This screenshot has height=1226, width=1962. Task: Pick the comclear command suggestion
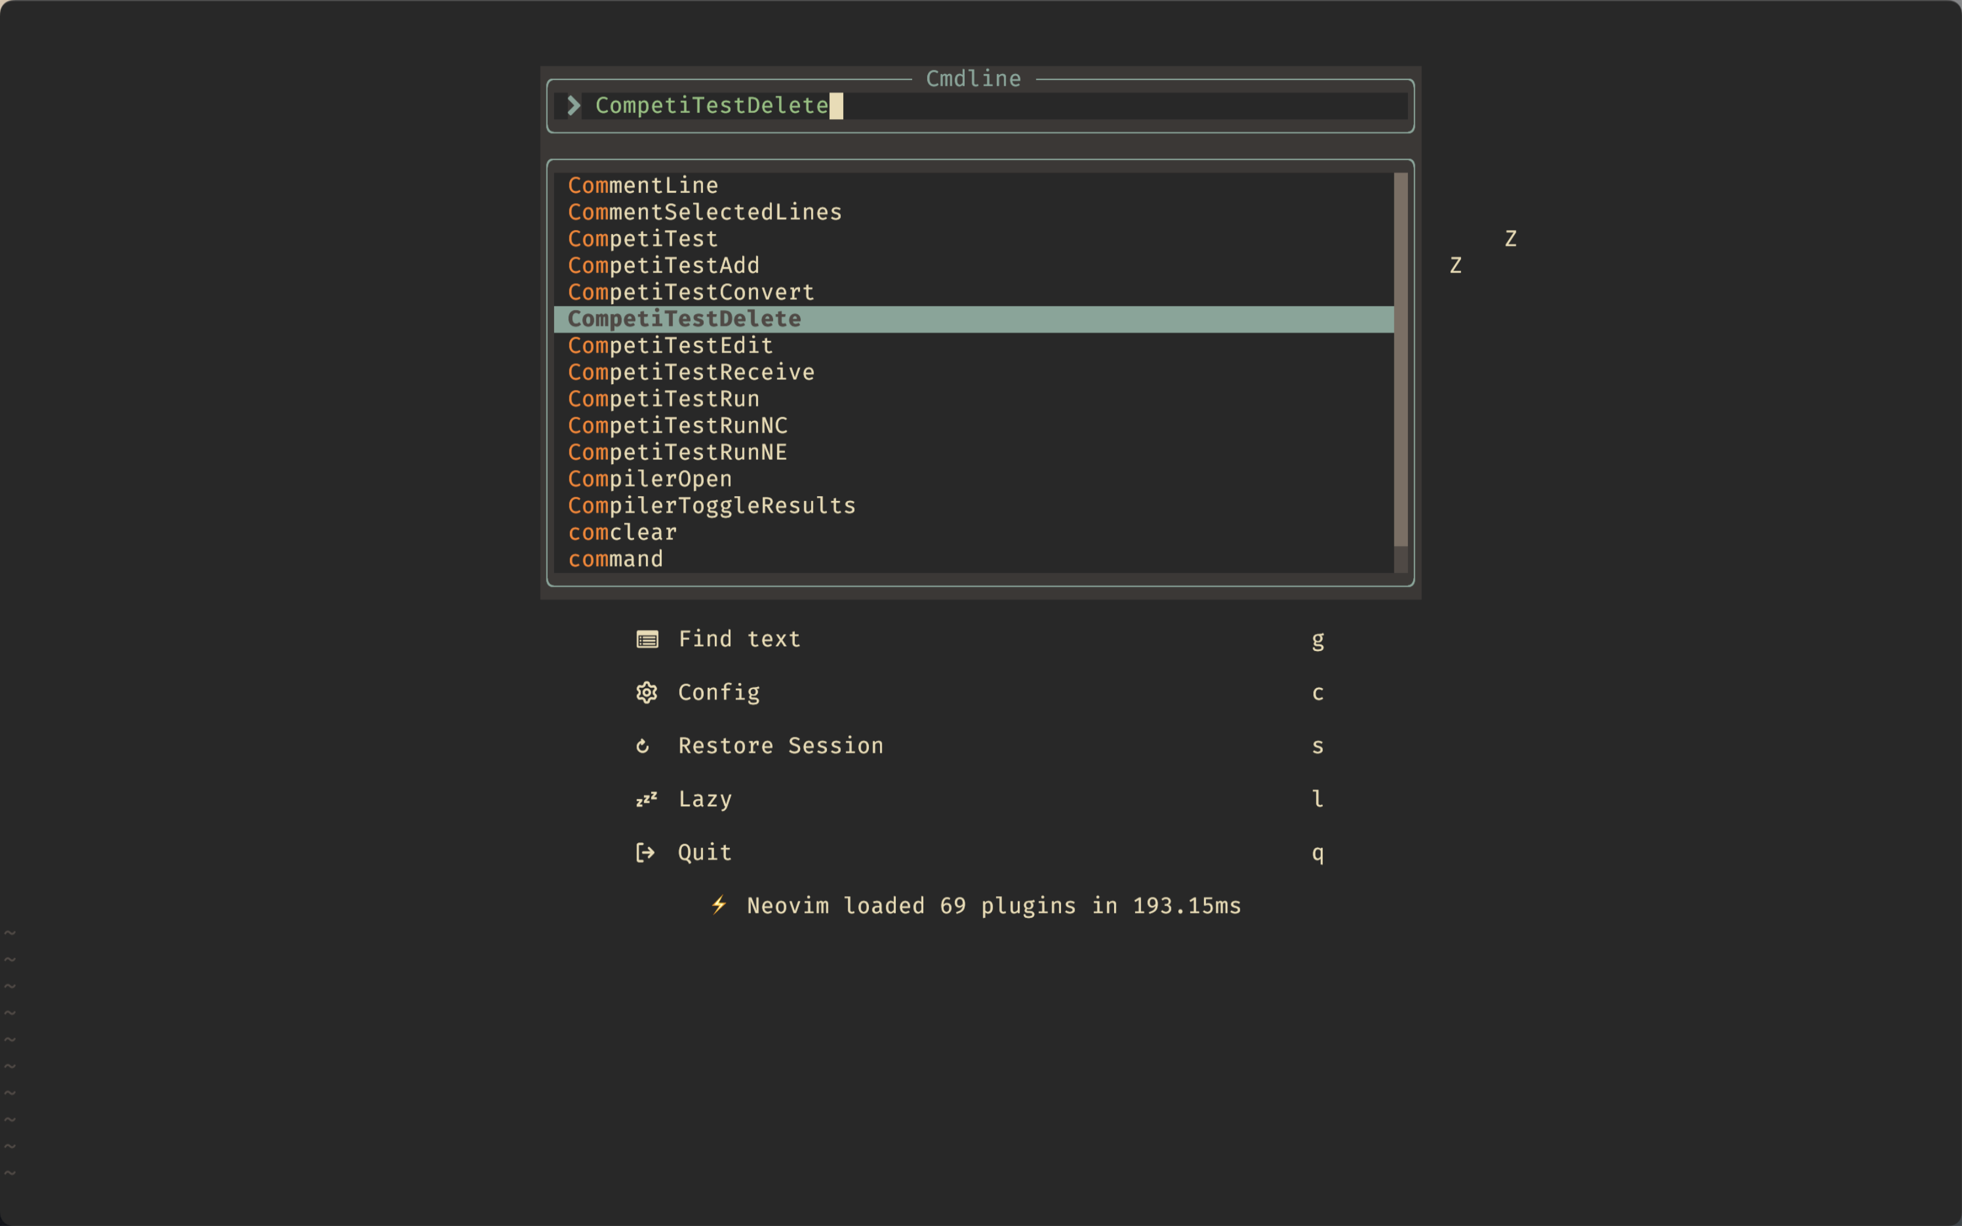[x=622, y=532]
